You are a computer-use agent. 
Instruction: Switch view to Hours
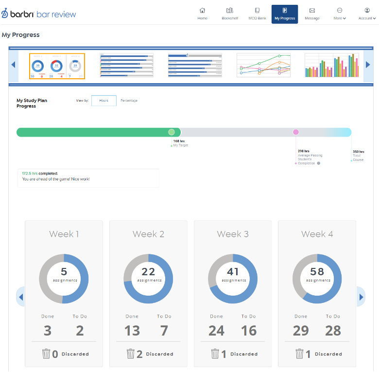pos(104,101)
